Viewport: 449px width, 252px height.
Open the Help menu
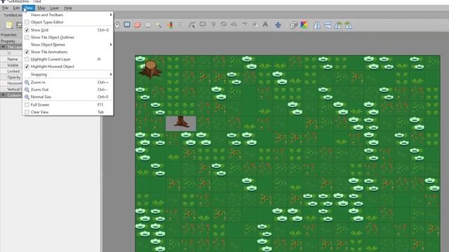tap(68, 8)
